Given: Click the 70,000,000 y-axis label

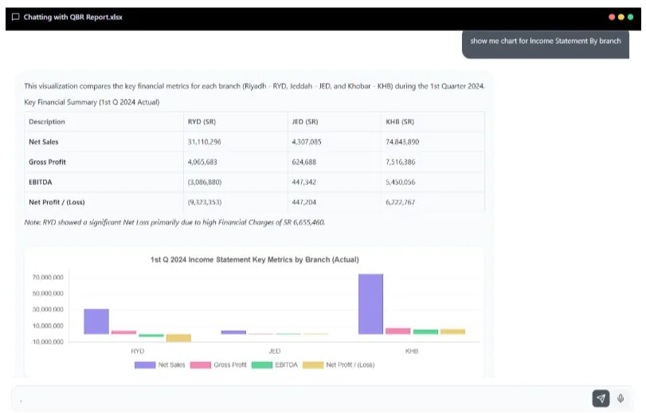Looking at the screenshot, I should (x=48, y=277).
